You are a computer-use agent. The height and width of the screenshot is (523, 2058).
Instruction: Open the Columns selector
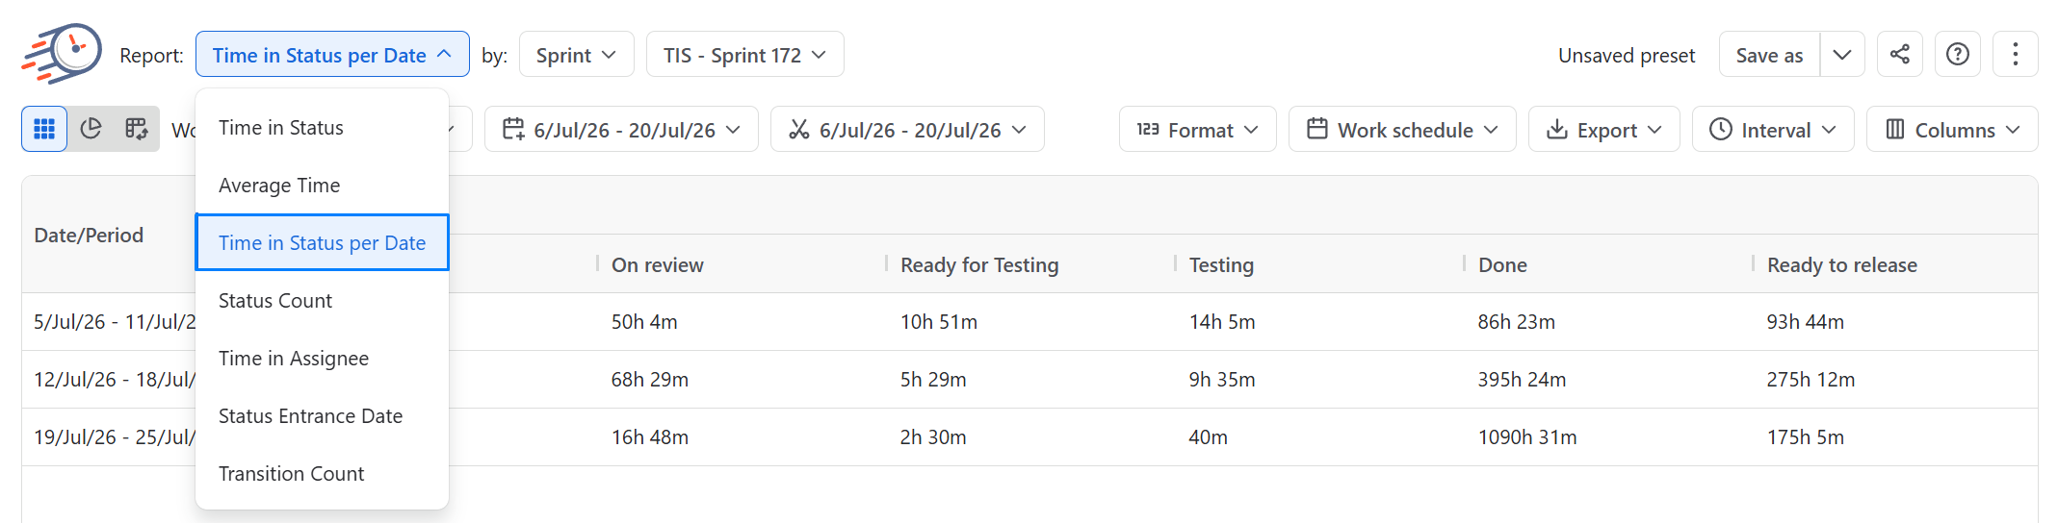tap(1952, 129)
